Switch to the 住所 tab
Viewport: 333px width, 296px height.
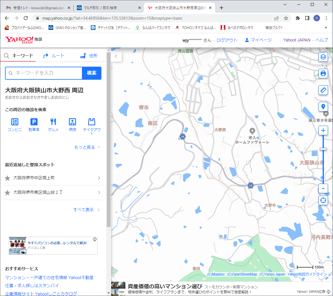[x=89, y=56]
